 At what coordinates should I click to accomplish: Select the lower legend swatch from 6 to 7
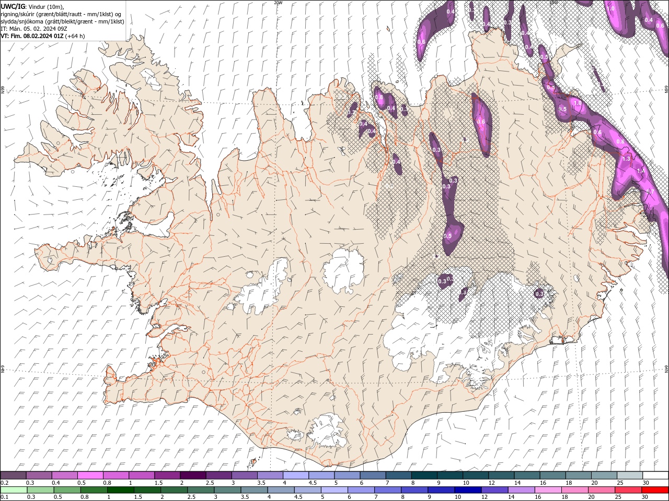[x=361, y=490]
